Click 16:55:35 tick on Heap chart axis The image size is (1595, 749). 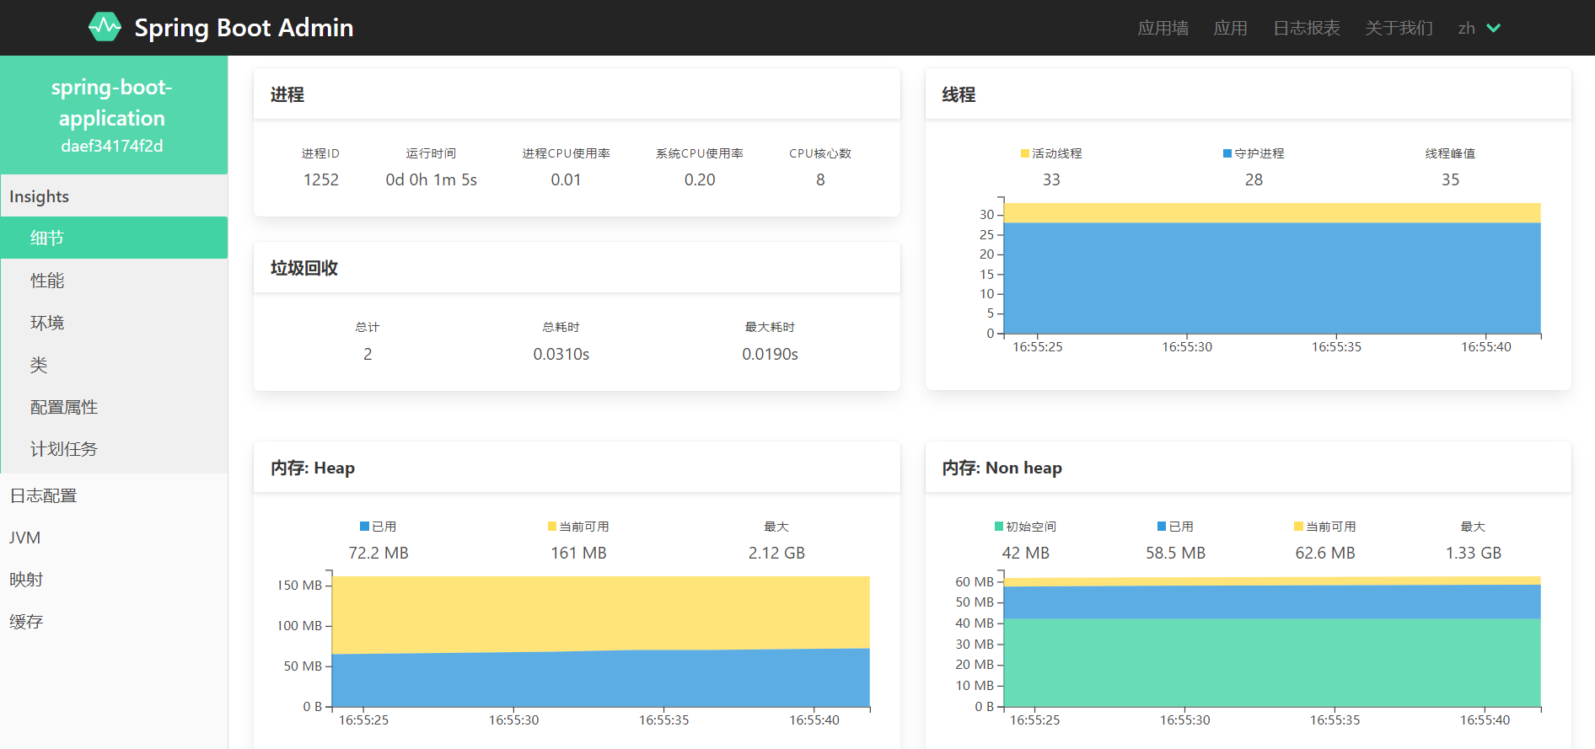tap(663, 720)
